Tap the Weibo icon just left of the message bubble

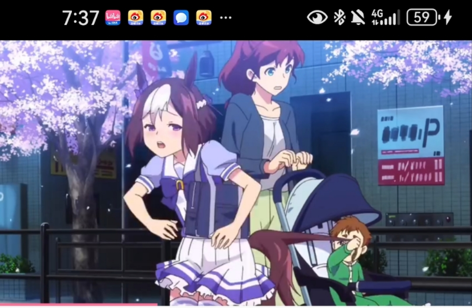click(x=158, y=17)
